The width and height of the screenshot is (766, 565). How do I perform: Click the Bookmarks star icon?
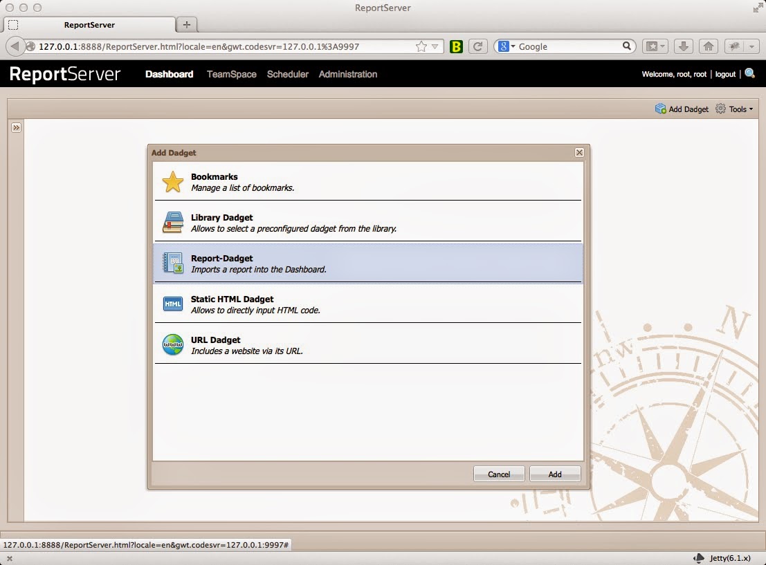pos(172,182)
